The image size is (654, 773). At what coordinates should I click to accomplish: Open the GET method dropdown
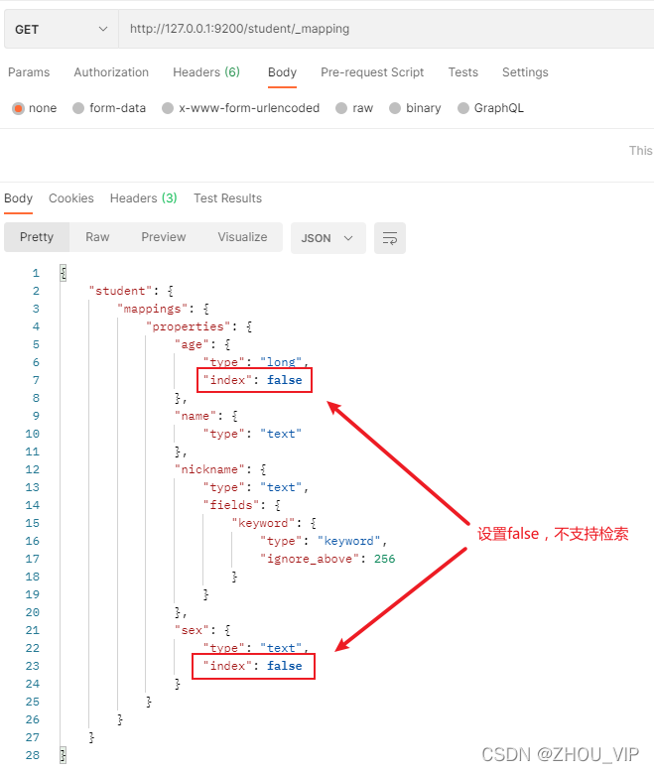[x=62, y=29]
